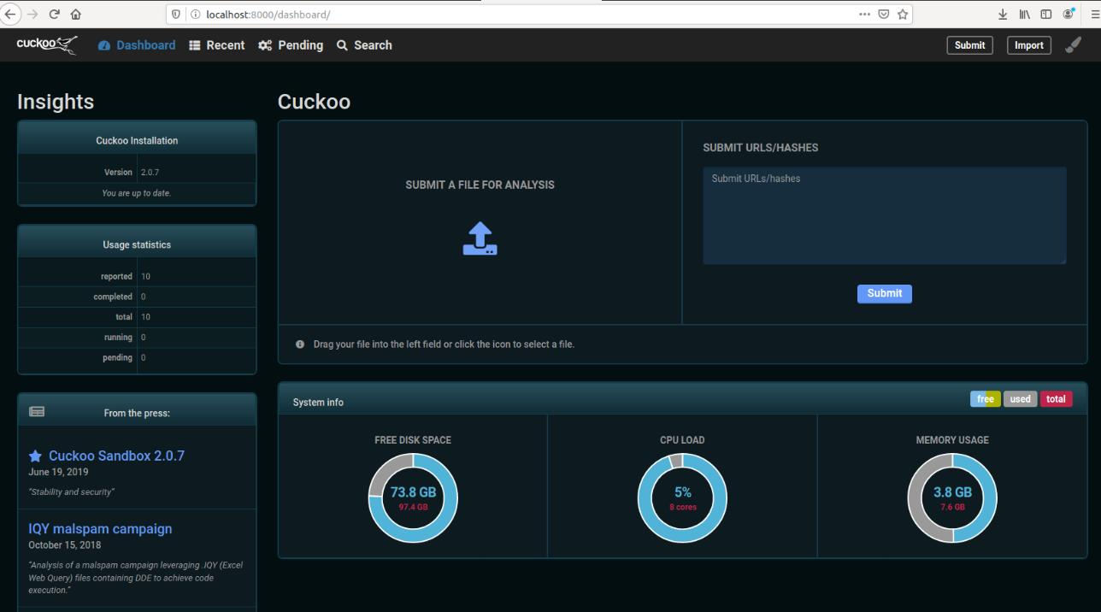Click the CPU Load donut chart

[x=682, y=498]
